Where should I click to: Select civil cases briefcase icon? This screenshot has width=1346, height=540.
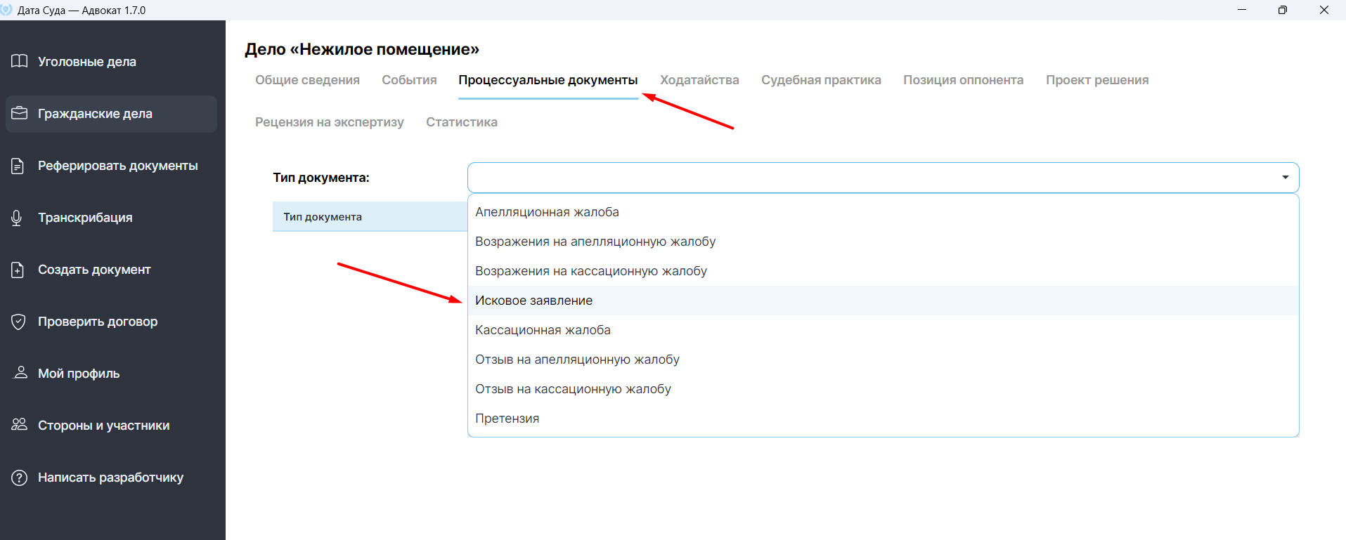pyautogui.click(x=20, y=113)
